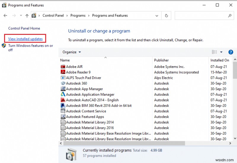Select the Programs and Features breadcrumb

(x=110, y=16)
